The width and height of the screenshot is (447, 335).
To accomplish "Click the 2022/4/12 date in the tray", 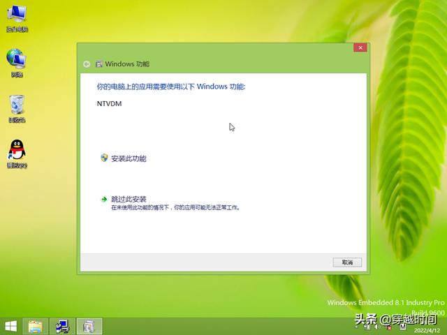I will (x=427, y=331).
